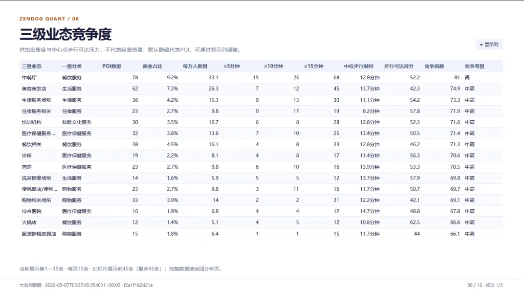
Task: Click the 培训机构 row name
Action: (32, 122)
